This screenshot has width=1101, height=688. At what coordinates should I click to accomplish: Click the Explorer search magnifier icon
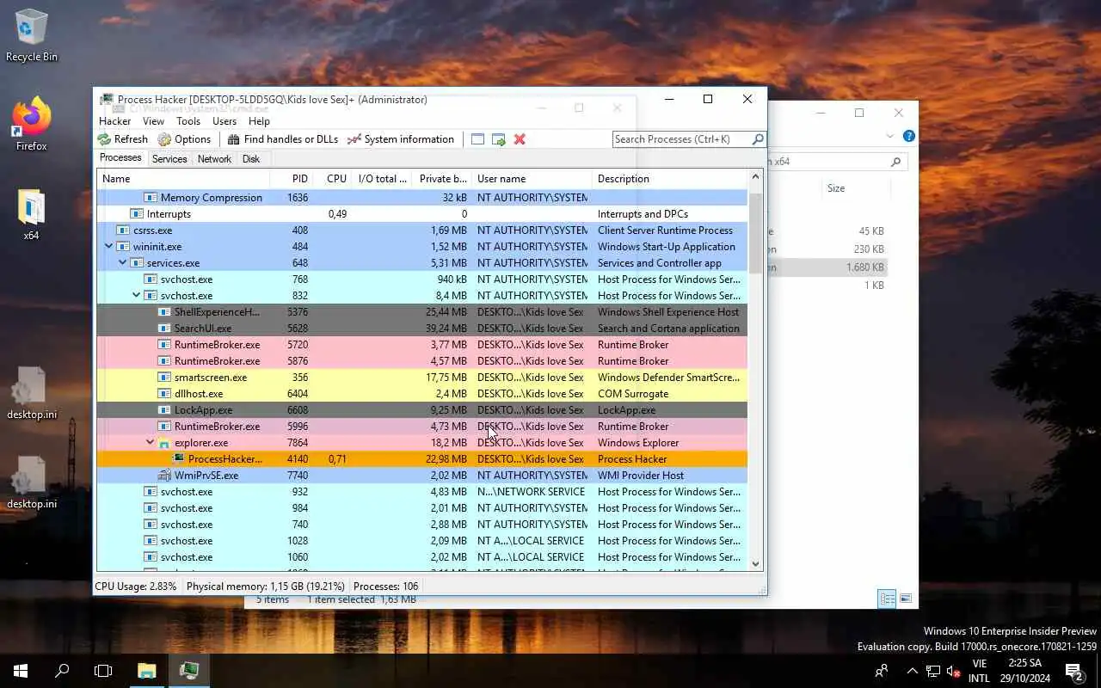point(895,162)
